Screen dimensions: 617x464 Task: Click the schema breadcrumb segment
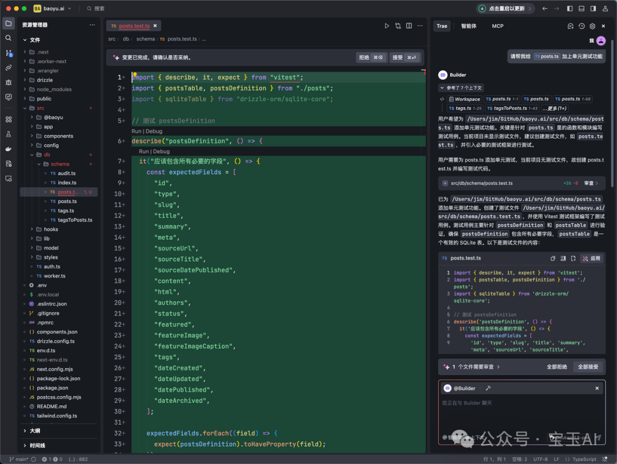pos(146,39)
